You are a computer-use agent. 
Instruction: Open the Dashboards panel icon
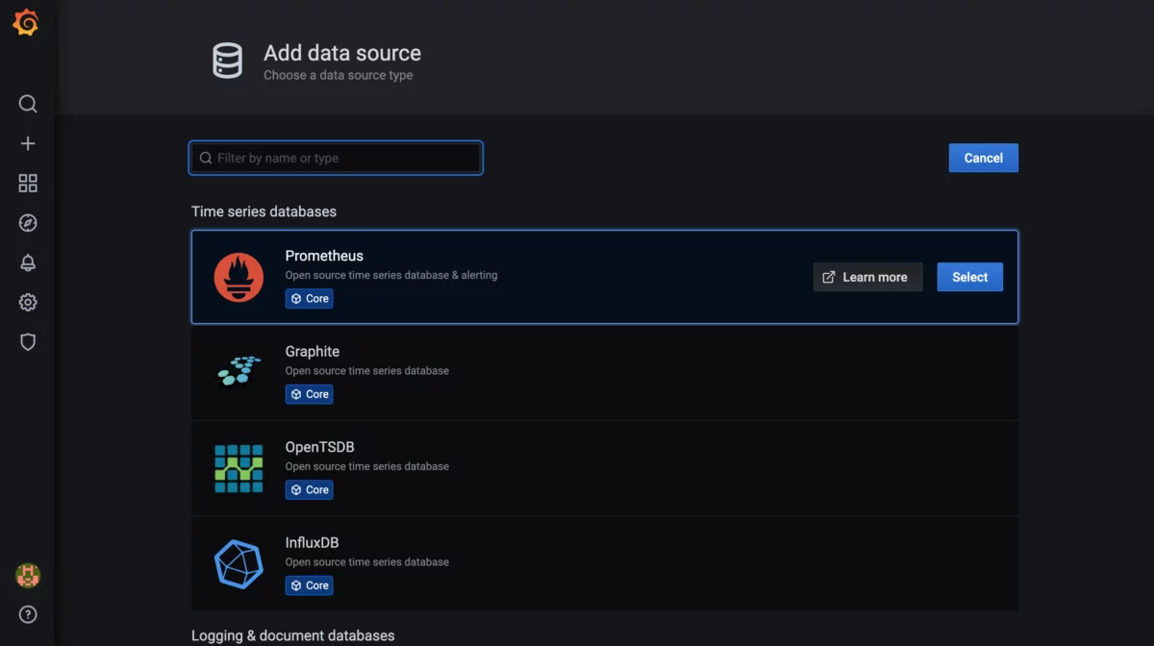[x=28, y=183]
